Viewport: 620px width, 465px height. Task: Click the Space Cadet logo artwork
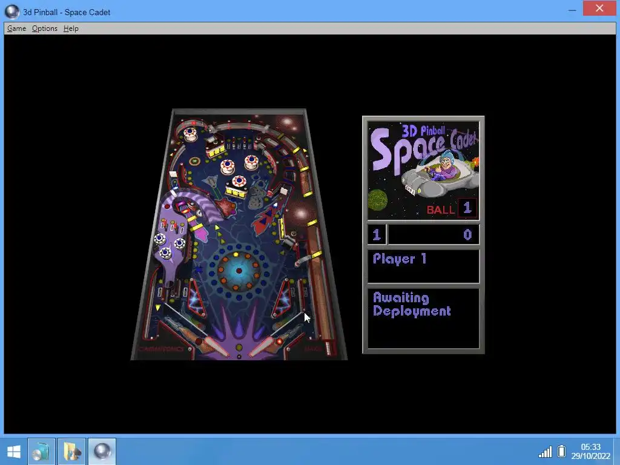click(x=423, y=170)
